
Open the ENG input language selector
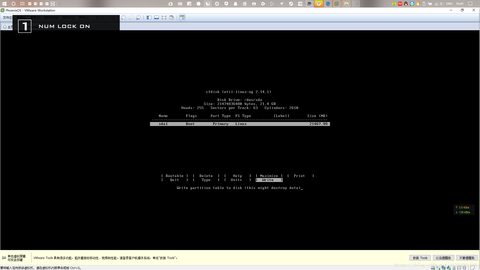(x=449, y=4)
